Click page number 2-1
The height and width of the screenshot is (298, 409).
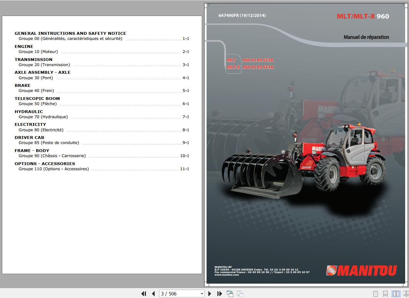(x=186, y=52)
